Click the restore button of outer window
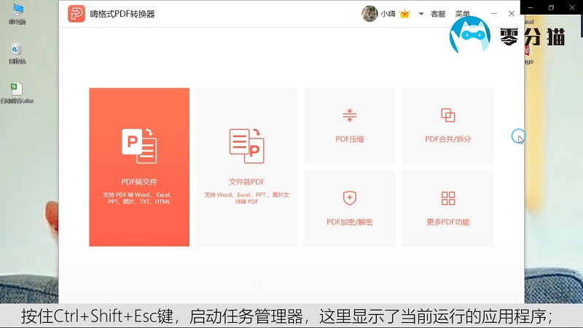 [551, 7]
